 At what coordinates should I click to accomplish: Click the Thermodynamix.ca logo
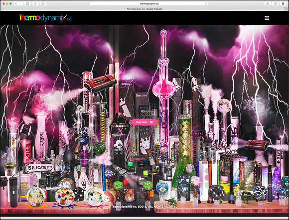(45, 18)
